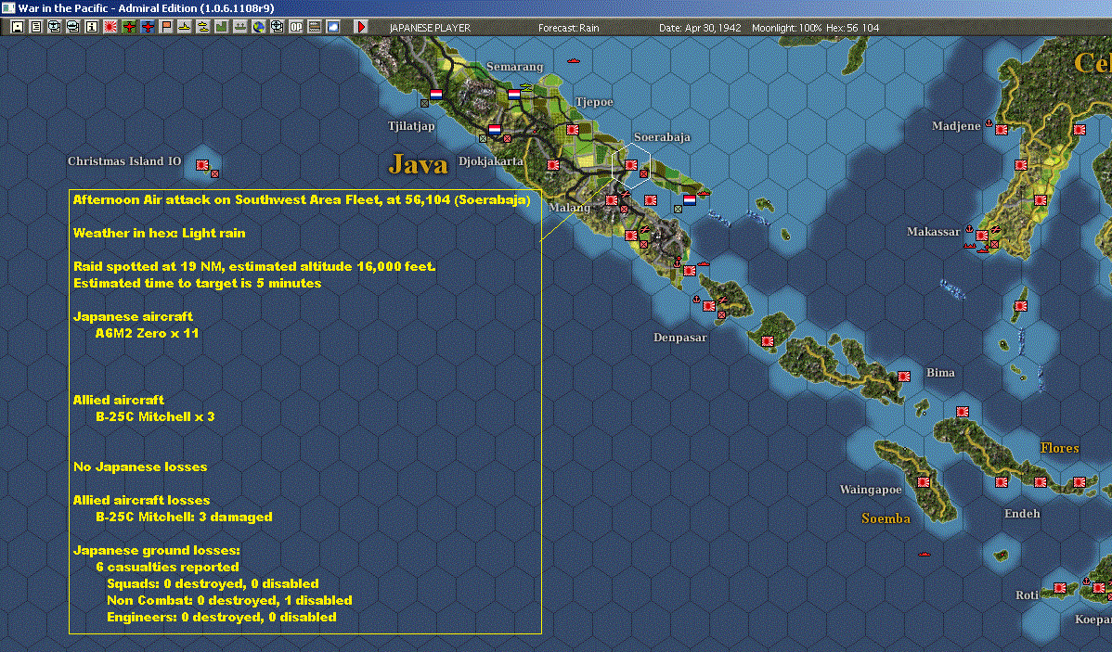
Task: Click the 'B-25C Mitchell x 3' line
Action: point(155,416)
